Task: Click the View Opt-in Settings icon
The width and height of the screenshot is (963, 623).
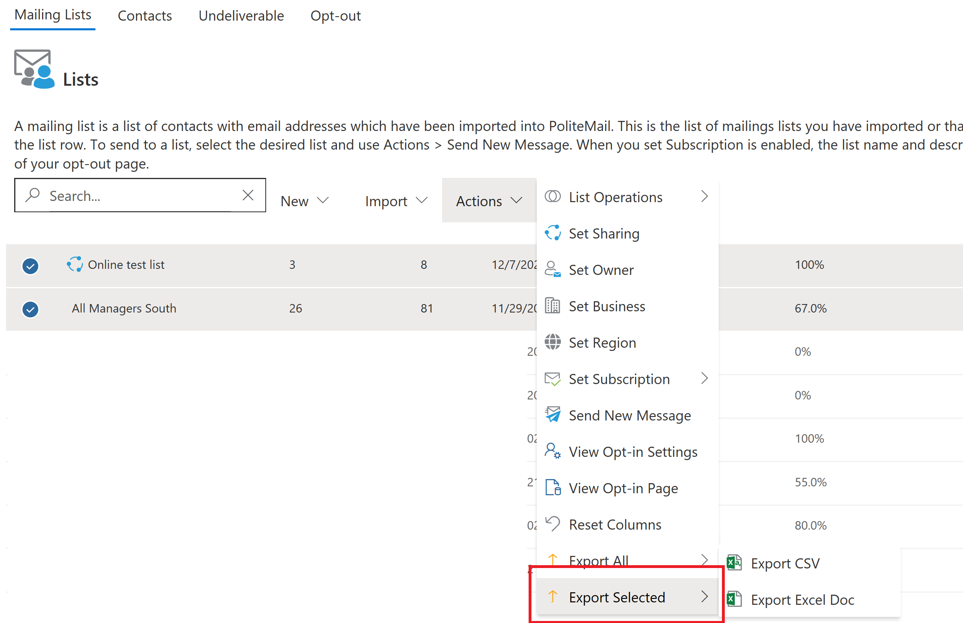Action: (552, 451)
